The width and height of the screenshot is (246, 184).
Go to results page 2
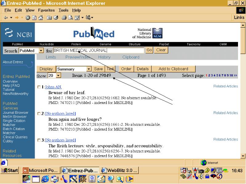[209, 75]
